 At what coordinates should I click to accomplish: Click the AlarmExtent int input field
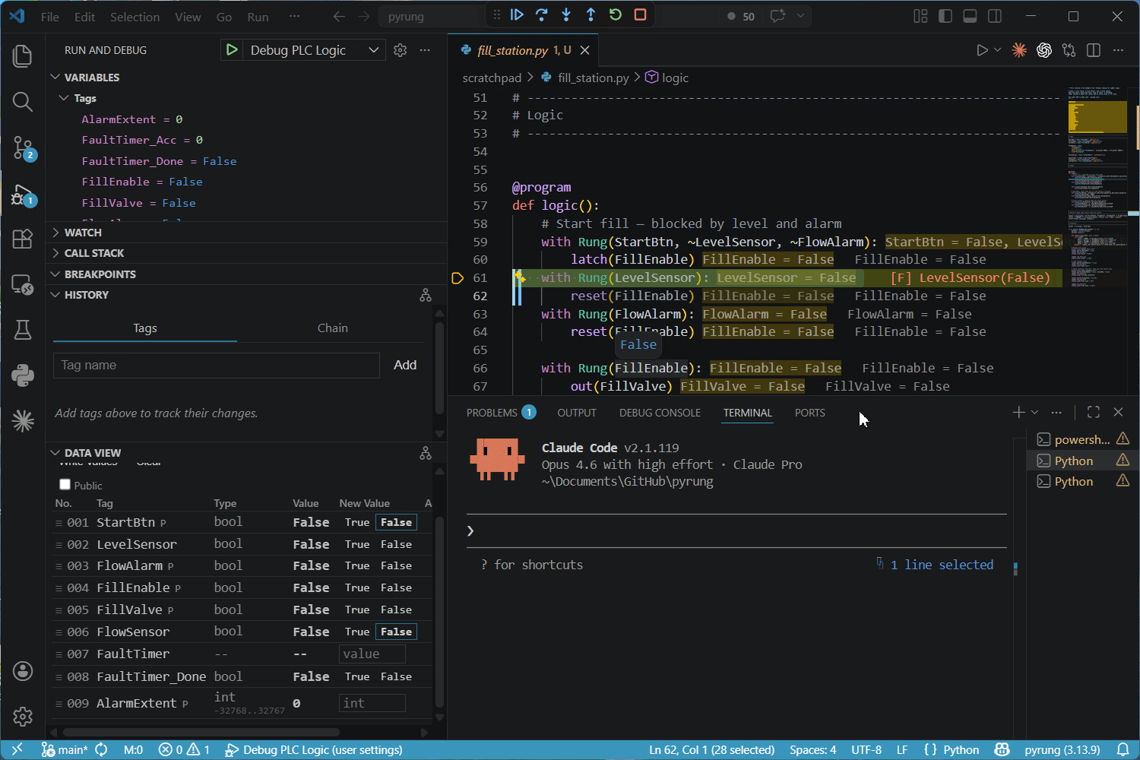(372, 704)
